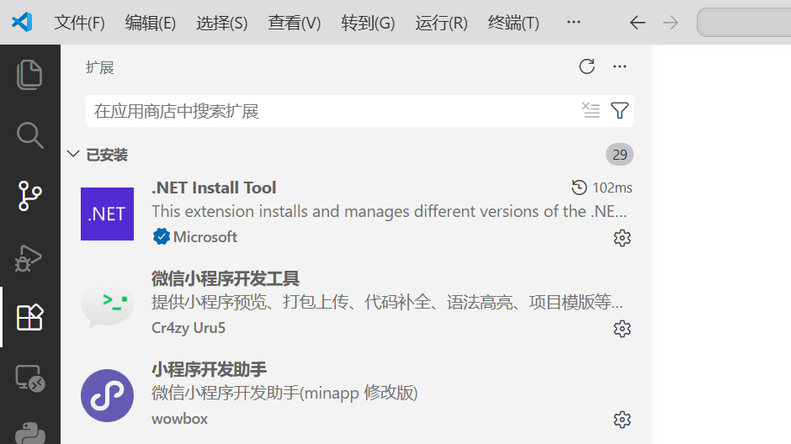Click the VS Code logo icon
Viewport: 791px width, 444px height.
click(x=22, y=22)
